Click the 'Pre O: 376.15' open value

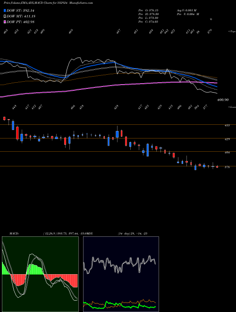pos(148,10)
